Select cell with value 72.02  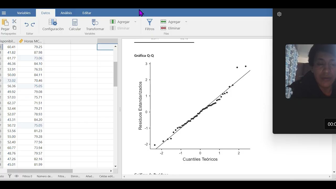(x=10, y=81)
